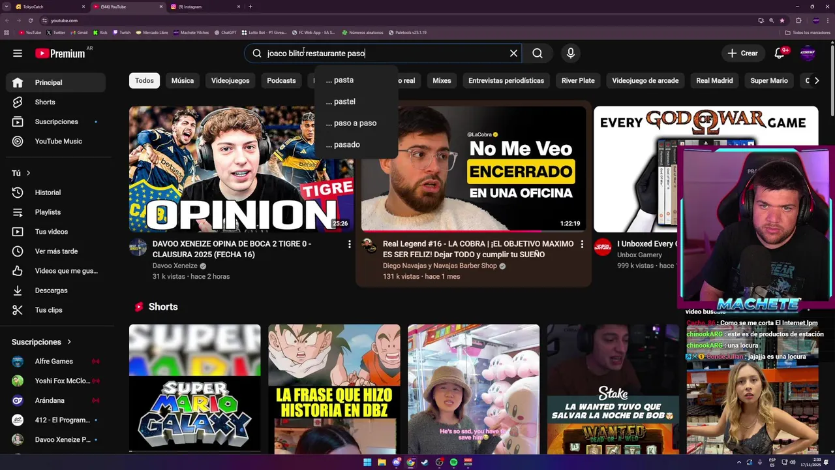Open Ver más tarde list
This screenshot has width=835, height=470.
55,251
